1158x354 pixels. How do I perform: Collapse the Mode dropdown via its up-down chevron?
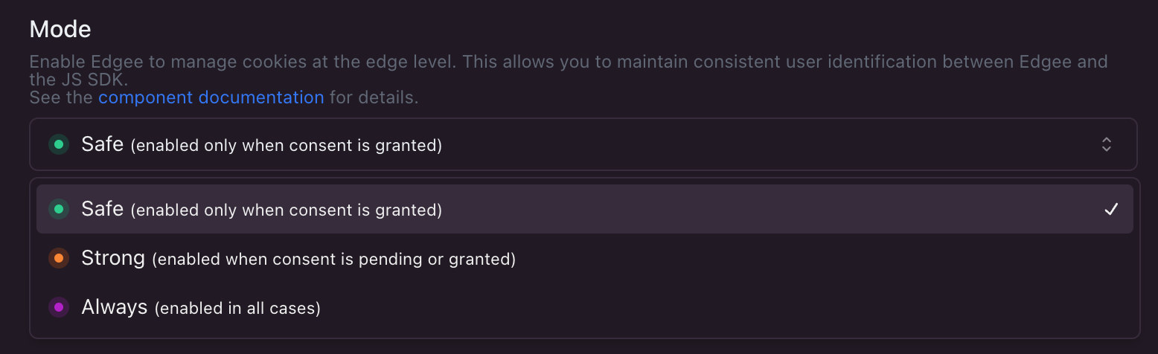click(x=1107, y=144)
